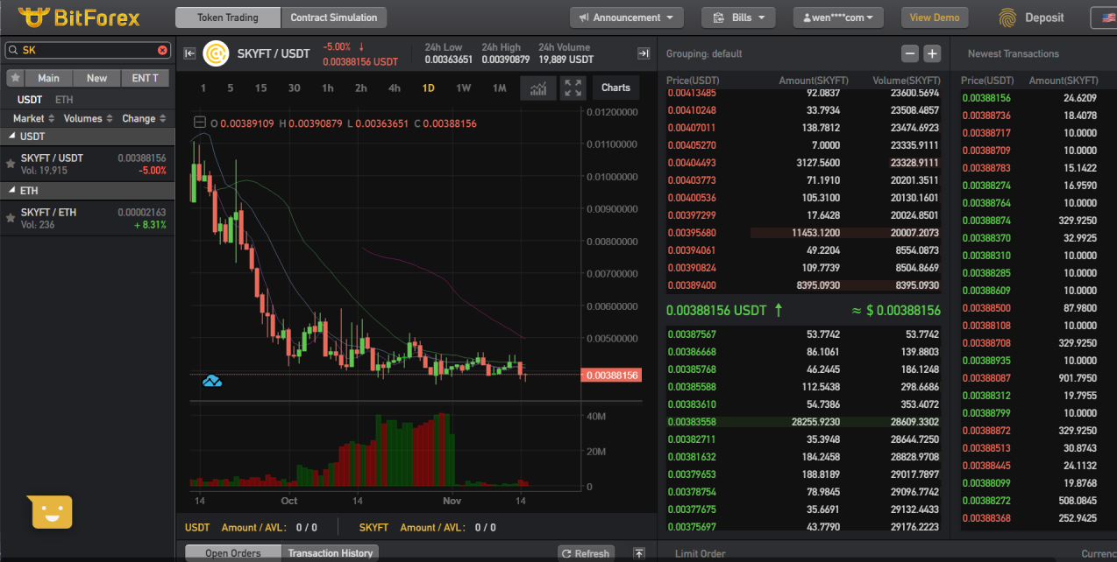Click the BitForex logo

[x=78, y=17]
